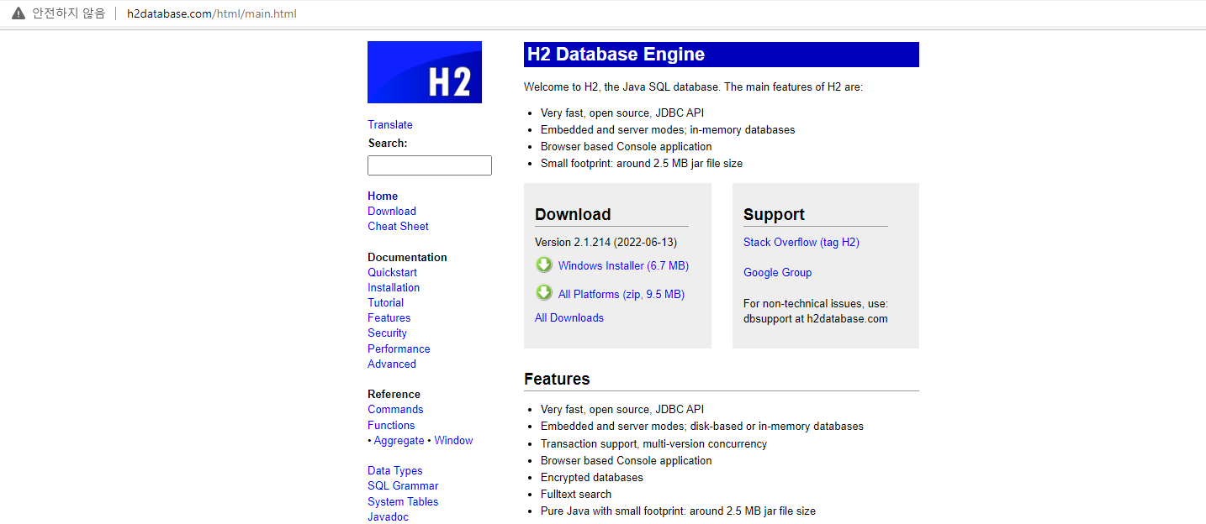Click the Features section heading
Screen dimensions: 1206x524
coord(557,379)
